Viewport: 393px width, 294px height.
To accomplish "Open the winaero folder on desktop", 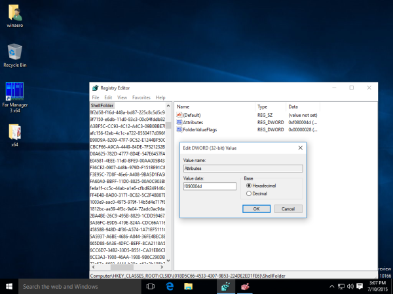I will click(15, 16).
